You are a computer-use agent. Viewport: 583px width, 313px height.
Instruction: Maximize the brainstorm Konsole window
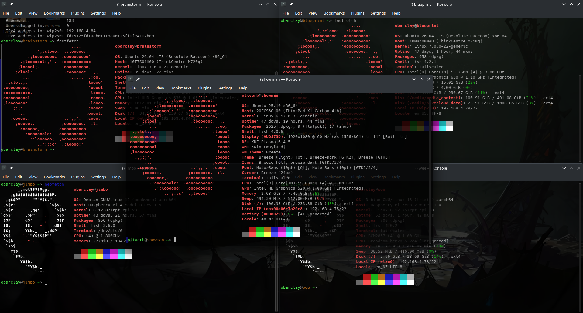click(x=268, y=4)
